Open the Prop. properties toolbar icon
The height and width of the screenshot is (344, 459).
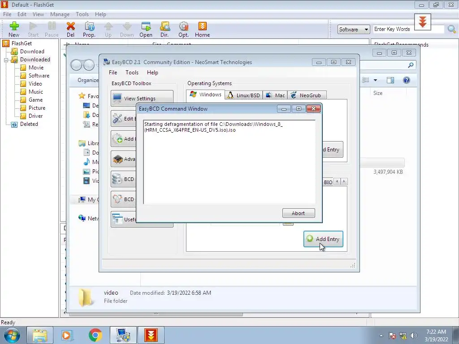89,29
